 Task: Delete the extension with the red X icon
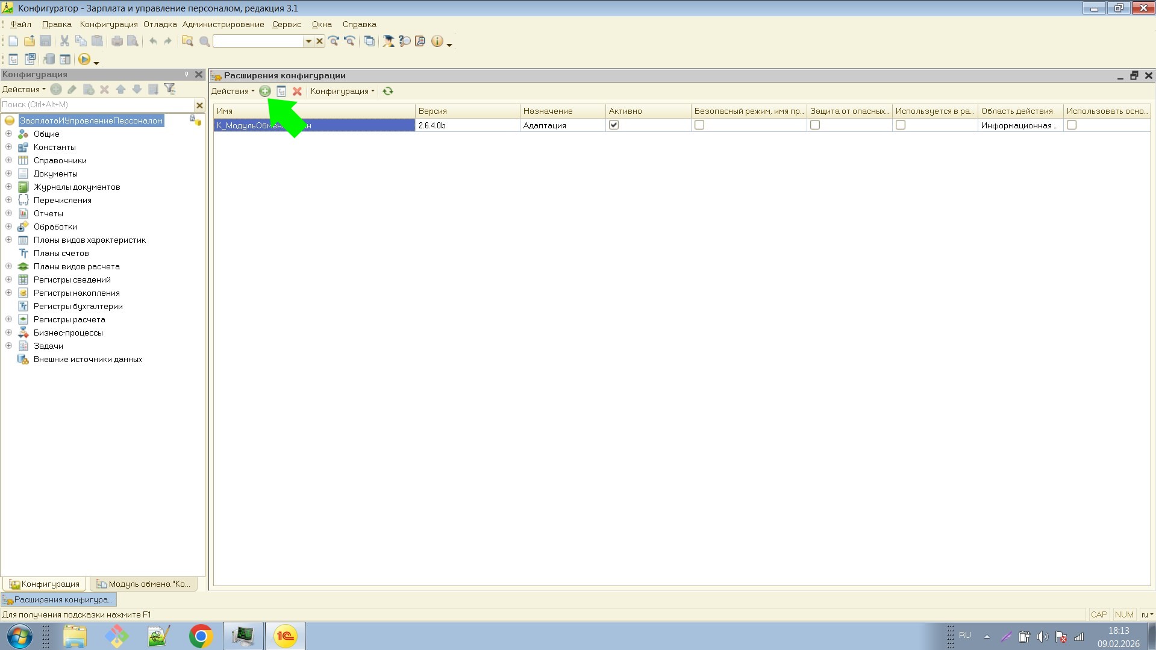click(x=297, y=91)
